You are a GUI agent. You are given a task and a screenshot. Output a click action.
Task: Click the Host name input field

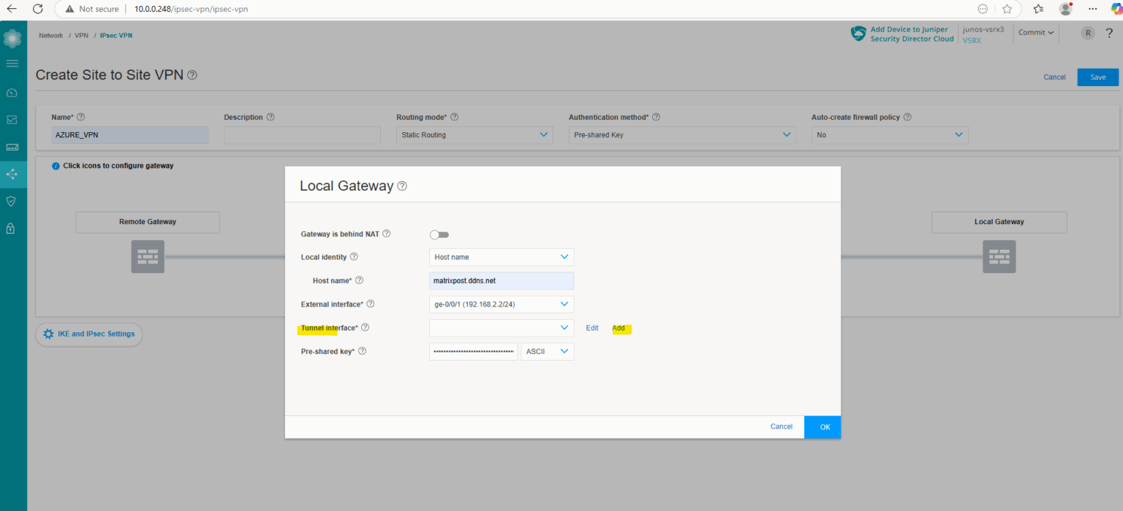(x=501, y=280)
